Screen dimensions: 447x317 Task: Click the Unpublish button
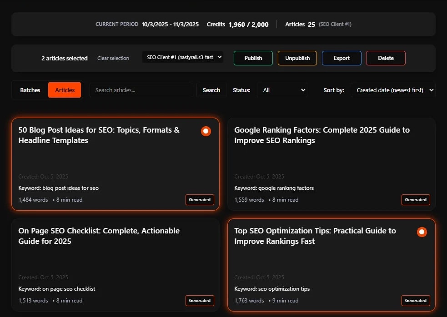(x=297, y=58)
